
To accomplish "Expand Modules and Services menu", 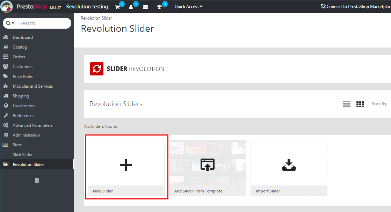I will point(32,86).
